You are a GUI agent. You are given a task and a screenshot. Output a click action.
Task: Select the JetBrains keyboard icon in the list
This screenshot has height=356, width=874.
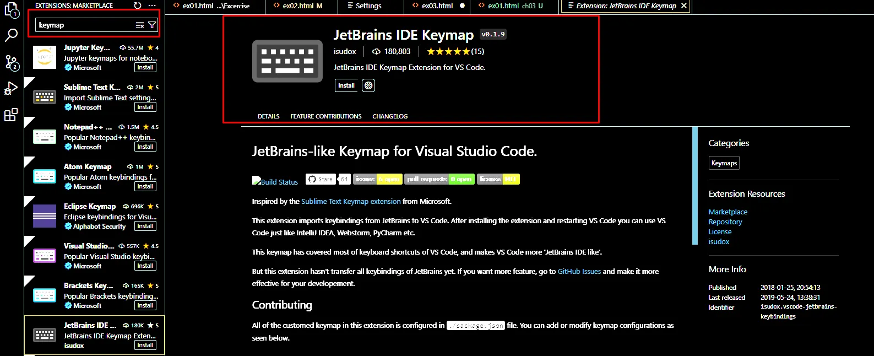pos(45,335)
